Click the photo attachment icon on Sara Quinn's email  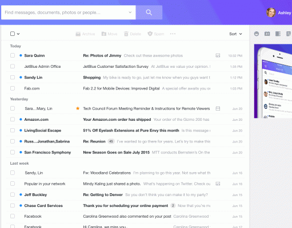218,56
